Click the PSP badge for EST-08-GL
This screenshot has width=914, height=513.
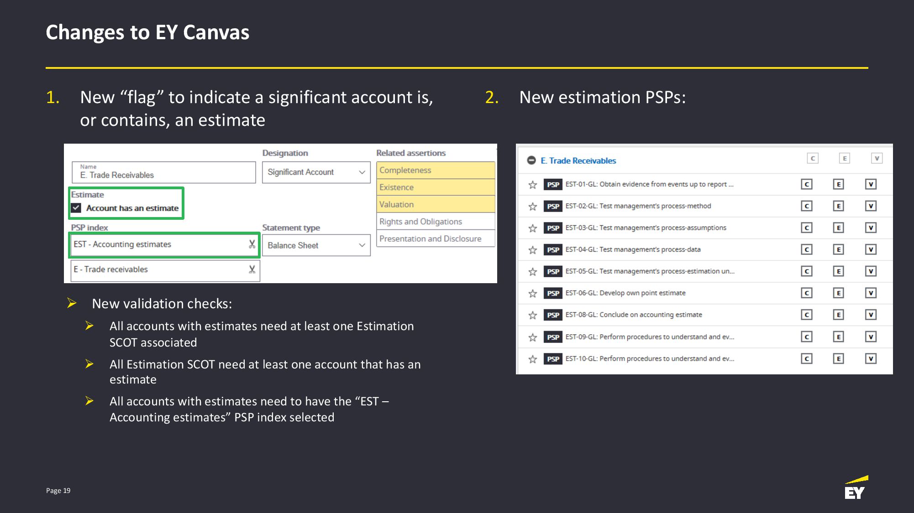[553, 315]
